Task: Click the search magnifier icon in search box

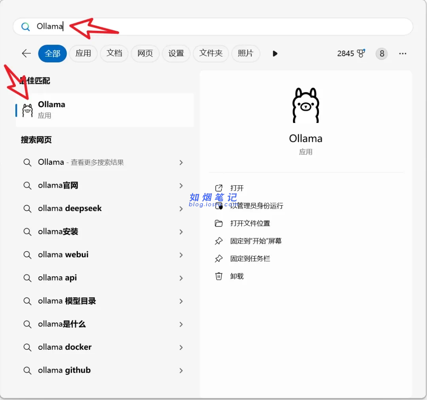Action: 26,27
